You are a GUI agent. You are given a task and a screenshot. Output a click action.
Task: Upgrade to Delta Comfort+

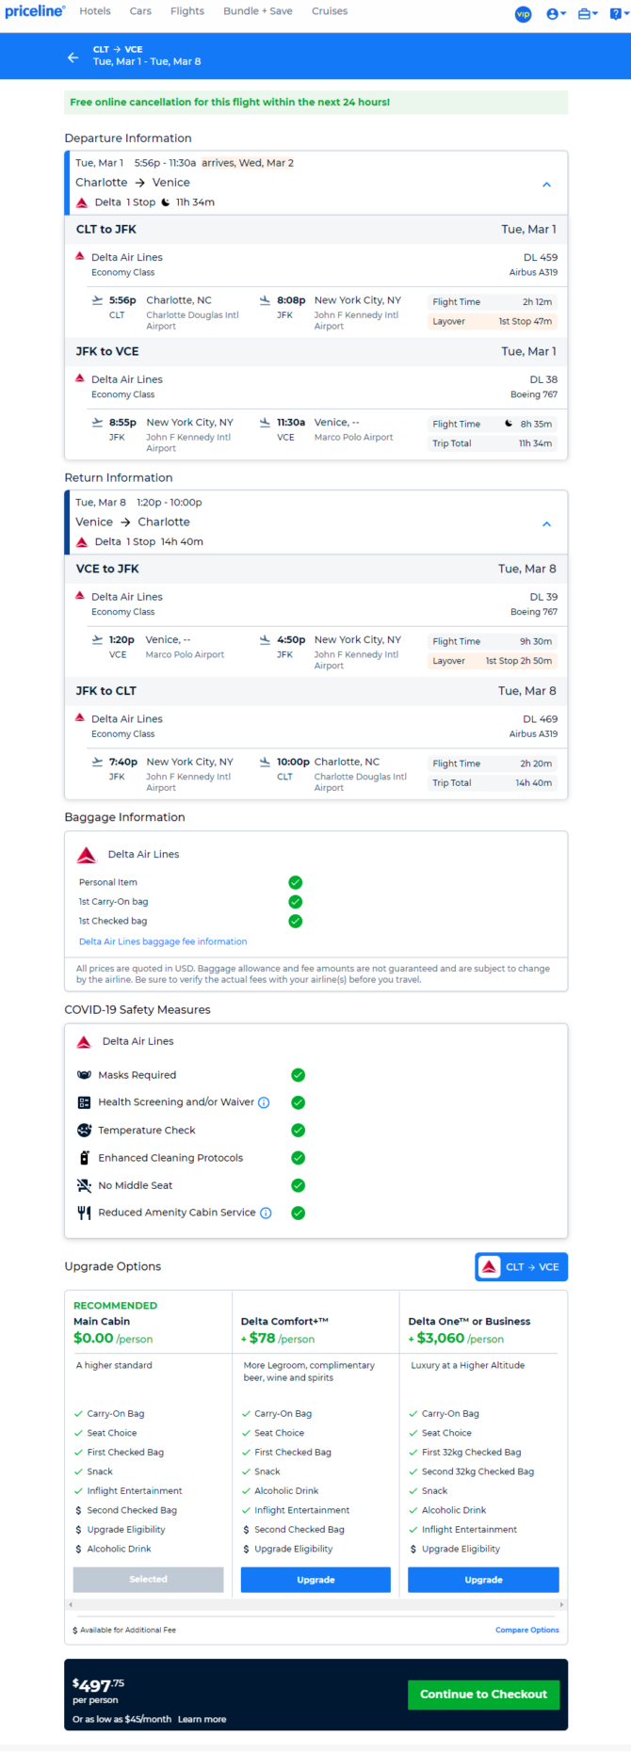315,1580
